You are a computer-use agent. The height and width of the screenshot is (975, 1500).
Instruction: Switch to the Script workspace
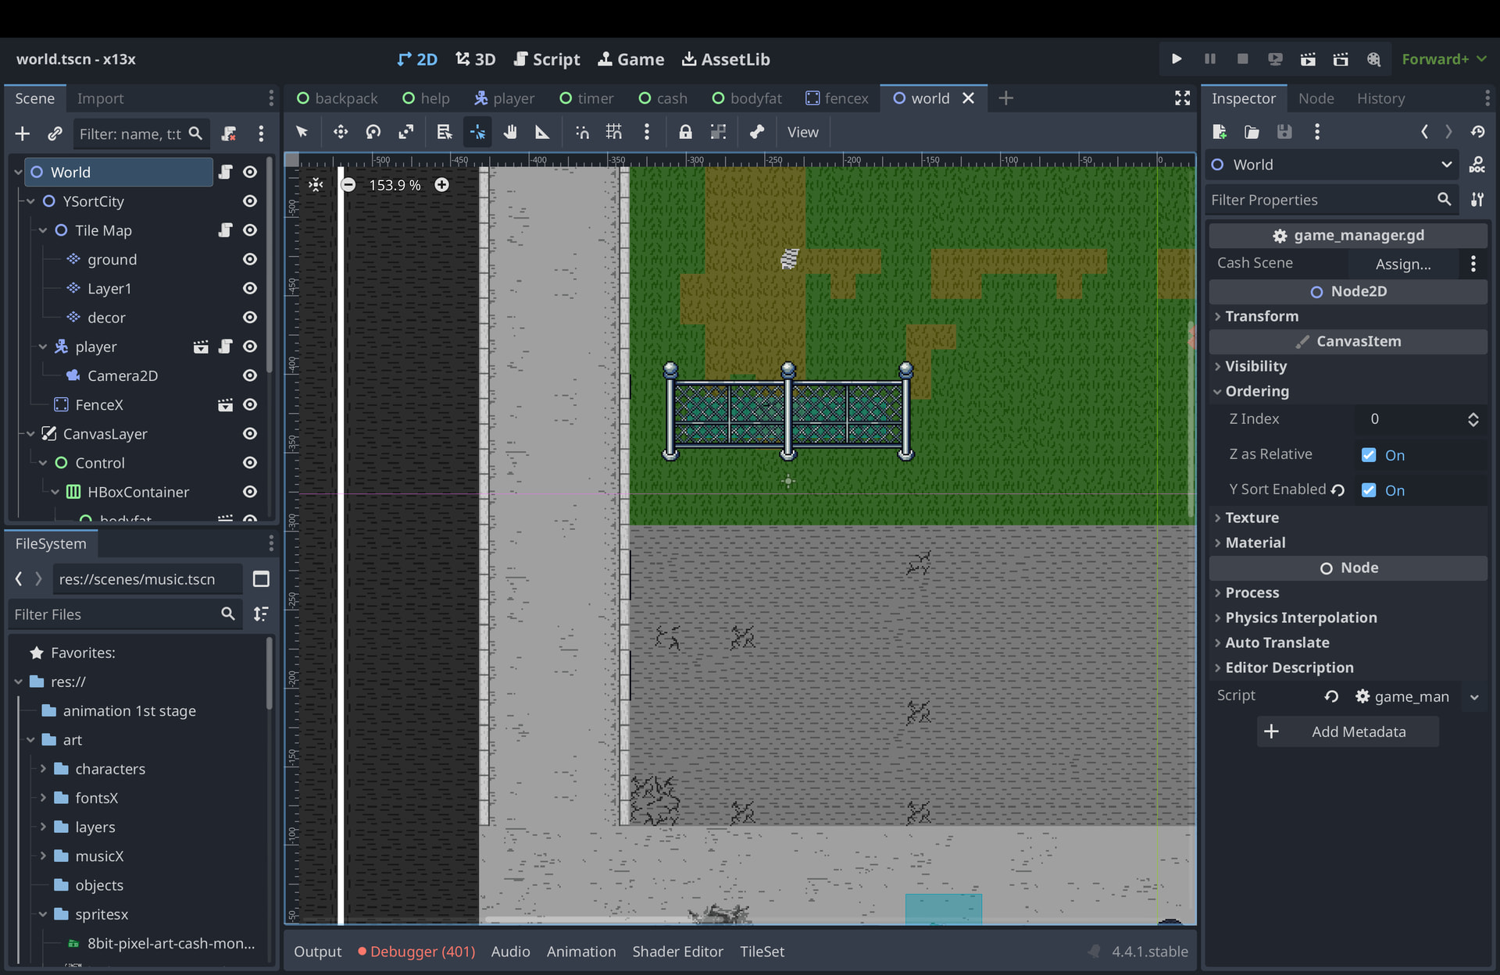(547, 59)
